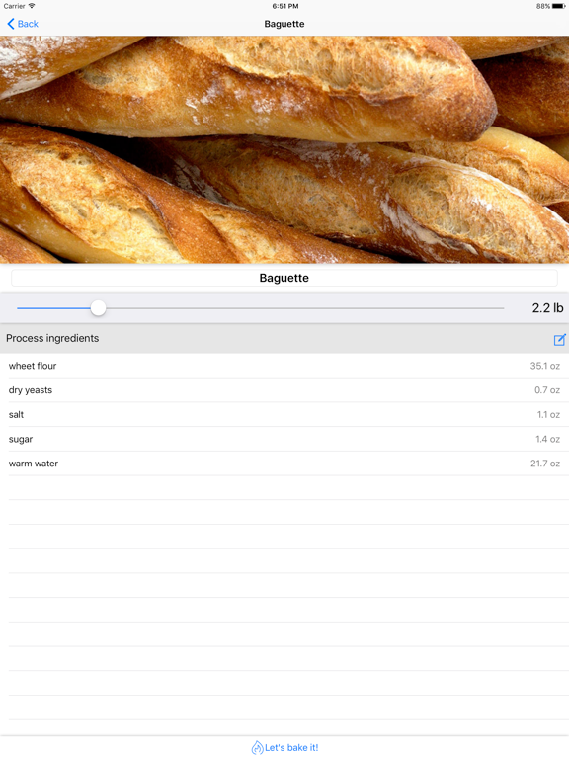
Task: Select the dry yeasts ingredient
Action: pos(284,390)
